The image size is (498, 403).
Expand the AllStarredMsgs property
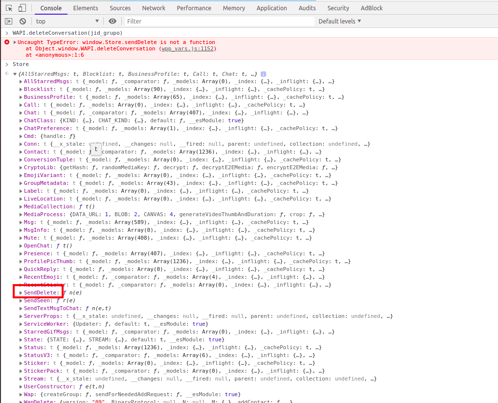21,82
